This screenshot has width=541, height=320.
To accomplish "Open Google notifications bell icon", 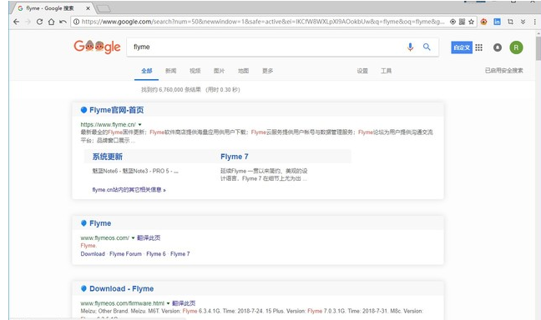I will tap(498, 47).
